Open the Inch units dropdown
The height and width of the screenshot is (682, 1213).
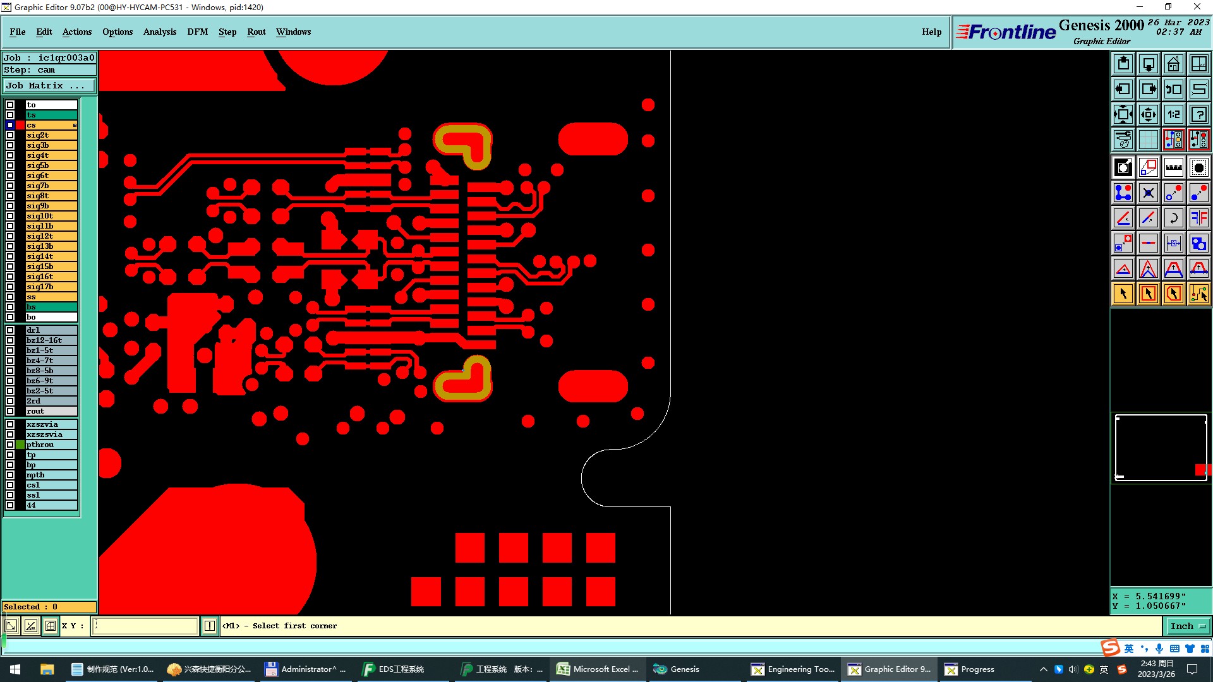click(x=1187, y=626)
